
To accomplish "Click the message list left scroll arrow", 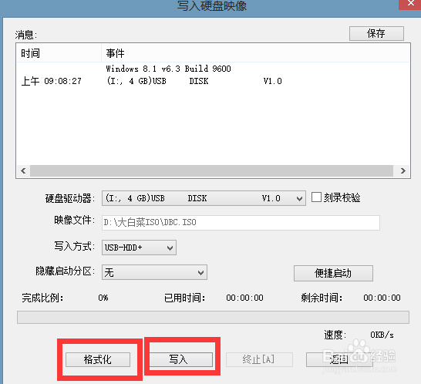I will (x=23, y=170).
